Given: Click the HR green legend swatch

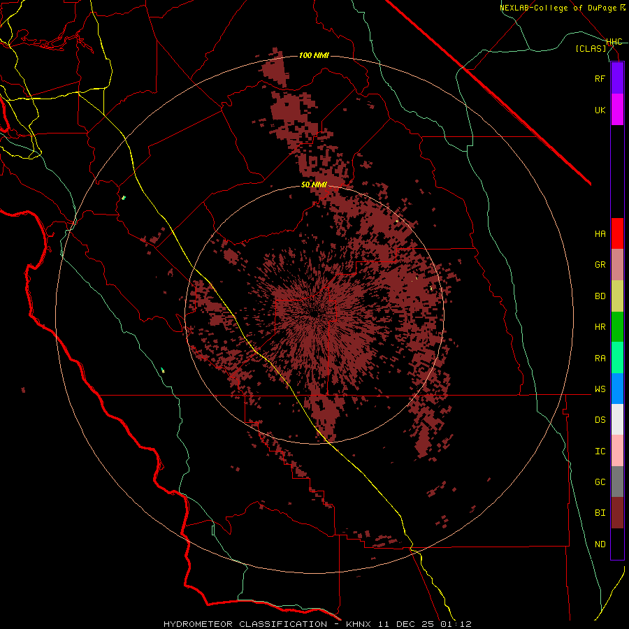Looking at the screenshot, I should click(617, 326).
